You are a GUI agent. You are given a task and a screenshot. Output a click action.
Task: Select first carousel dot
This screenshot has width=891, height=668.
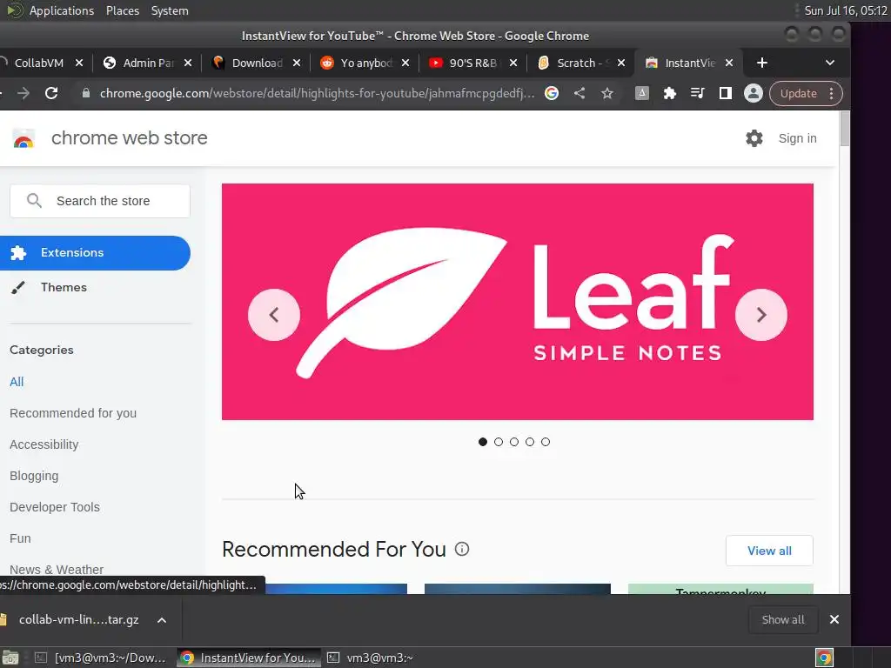tap(482, 441)
